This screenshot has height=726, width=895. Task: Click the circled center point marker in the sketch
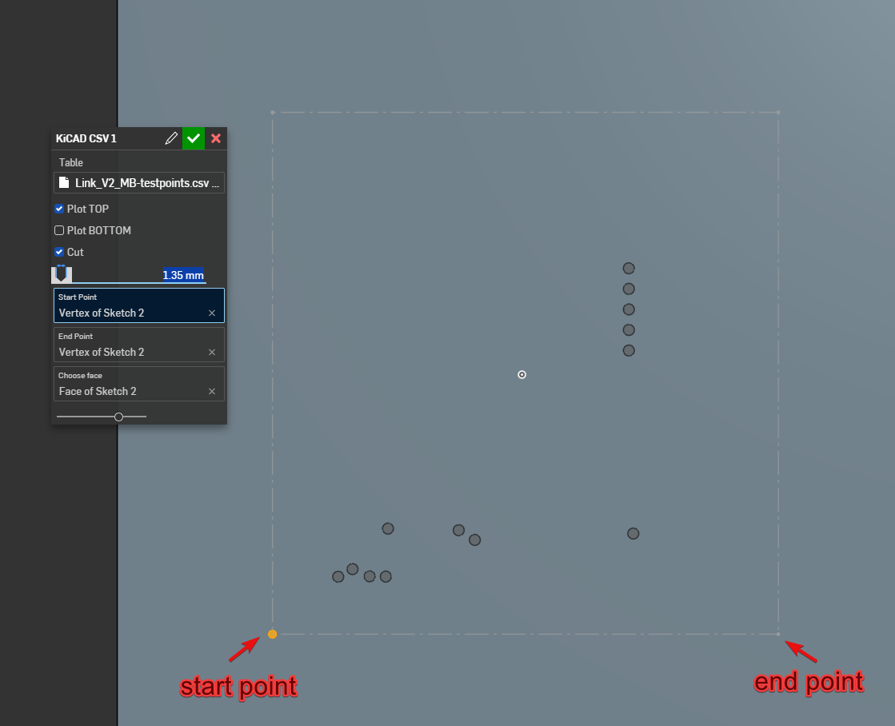(521, 374)
